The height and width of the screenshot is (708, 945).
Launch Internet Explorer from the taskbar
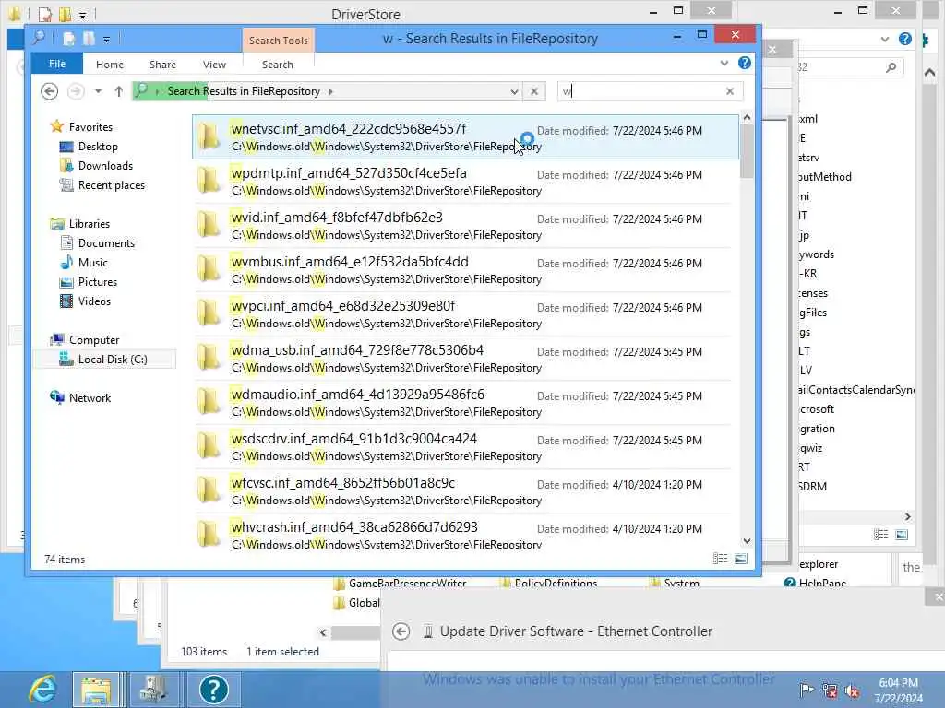click(43, 690)
